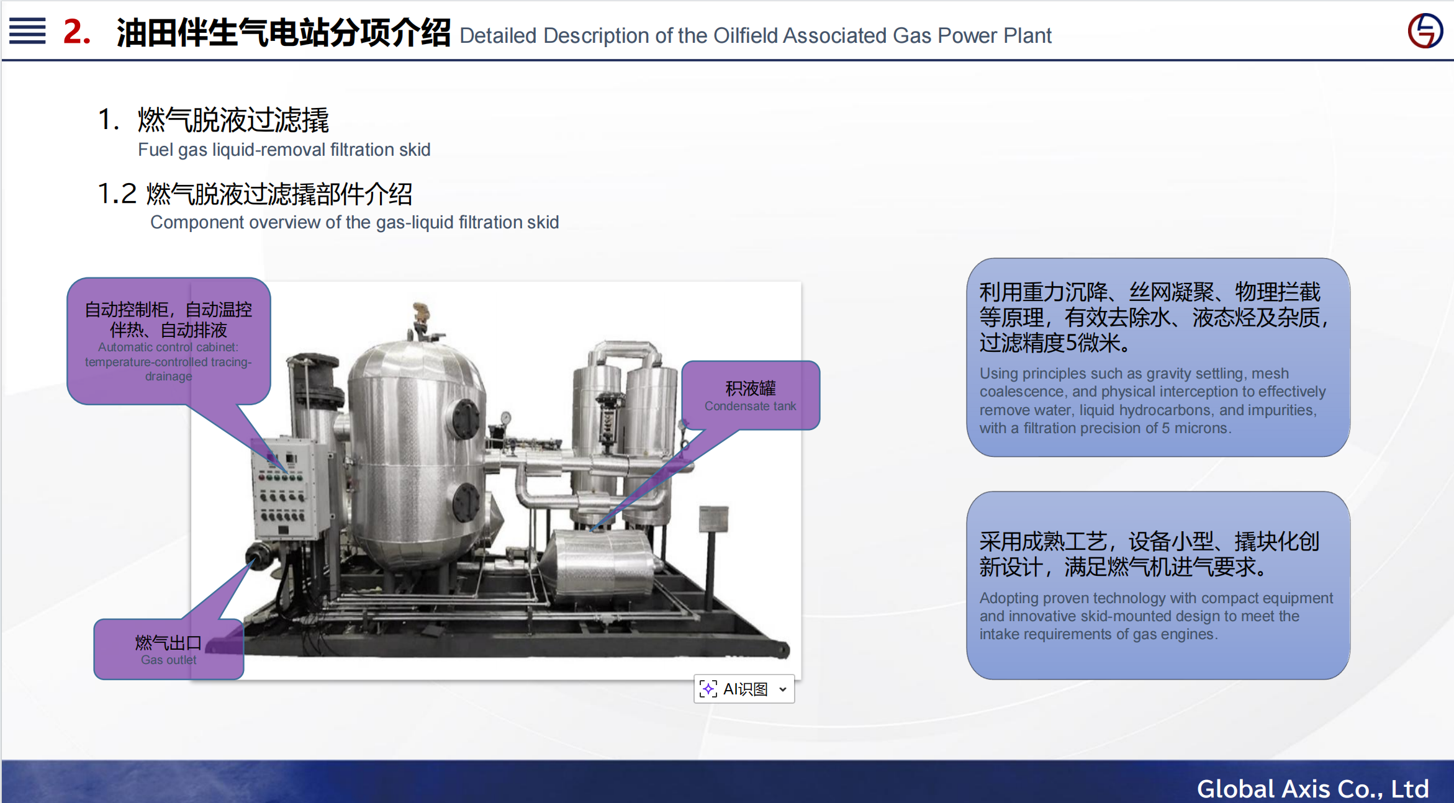Click the AI识图 sparkle scan icon
This screenshot has height=803, width=1454.
click(708, 689)
